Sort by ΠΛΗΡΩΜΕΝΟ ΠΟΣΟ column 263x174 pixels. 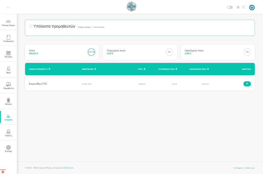tap(168, 69)
